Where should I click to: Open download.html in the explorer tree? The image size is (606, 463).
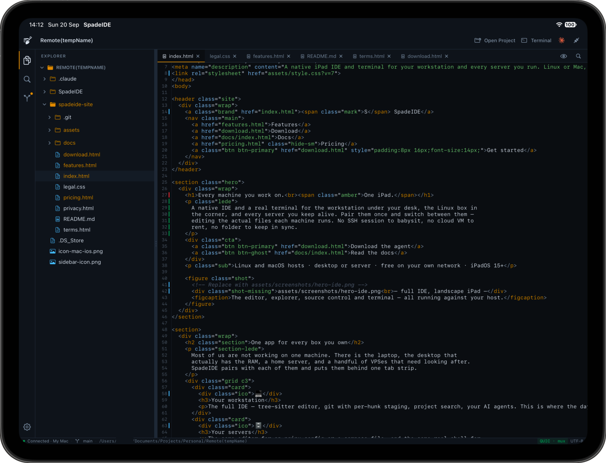82,155
